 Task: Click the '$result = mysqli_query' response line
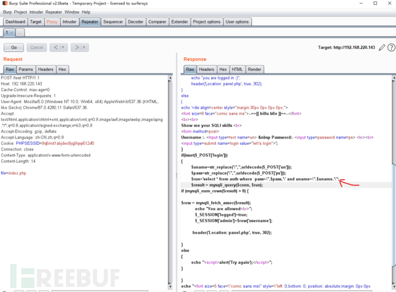point(227,185)
